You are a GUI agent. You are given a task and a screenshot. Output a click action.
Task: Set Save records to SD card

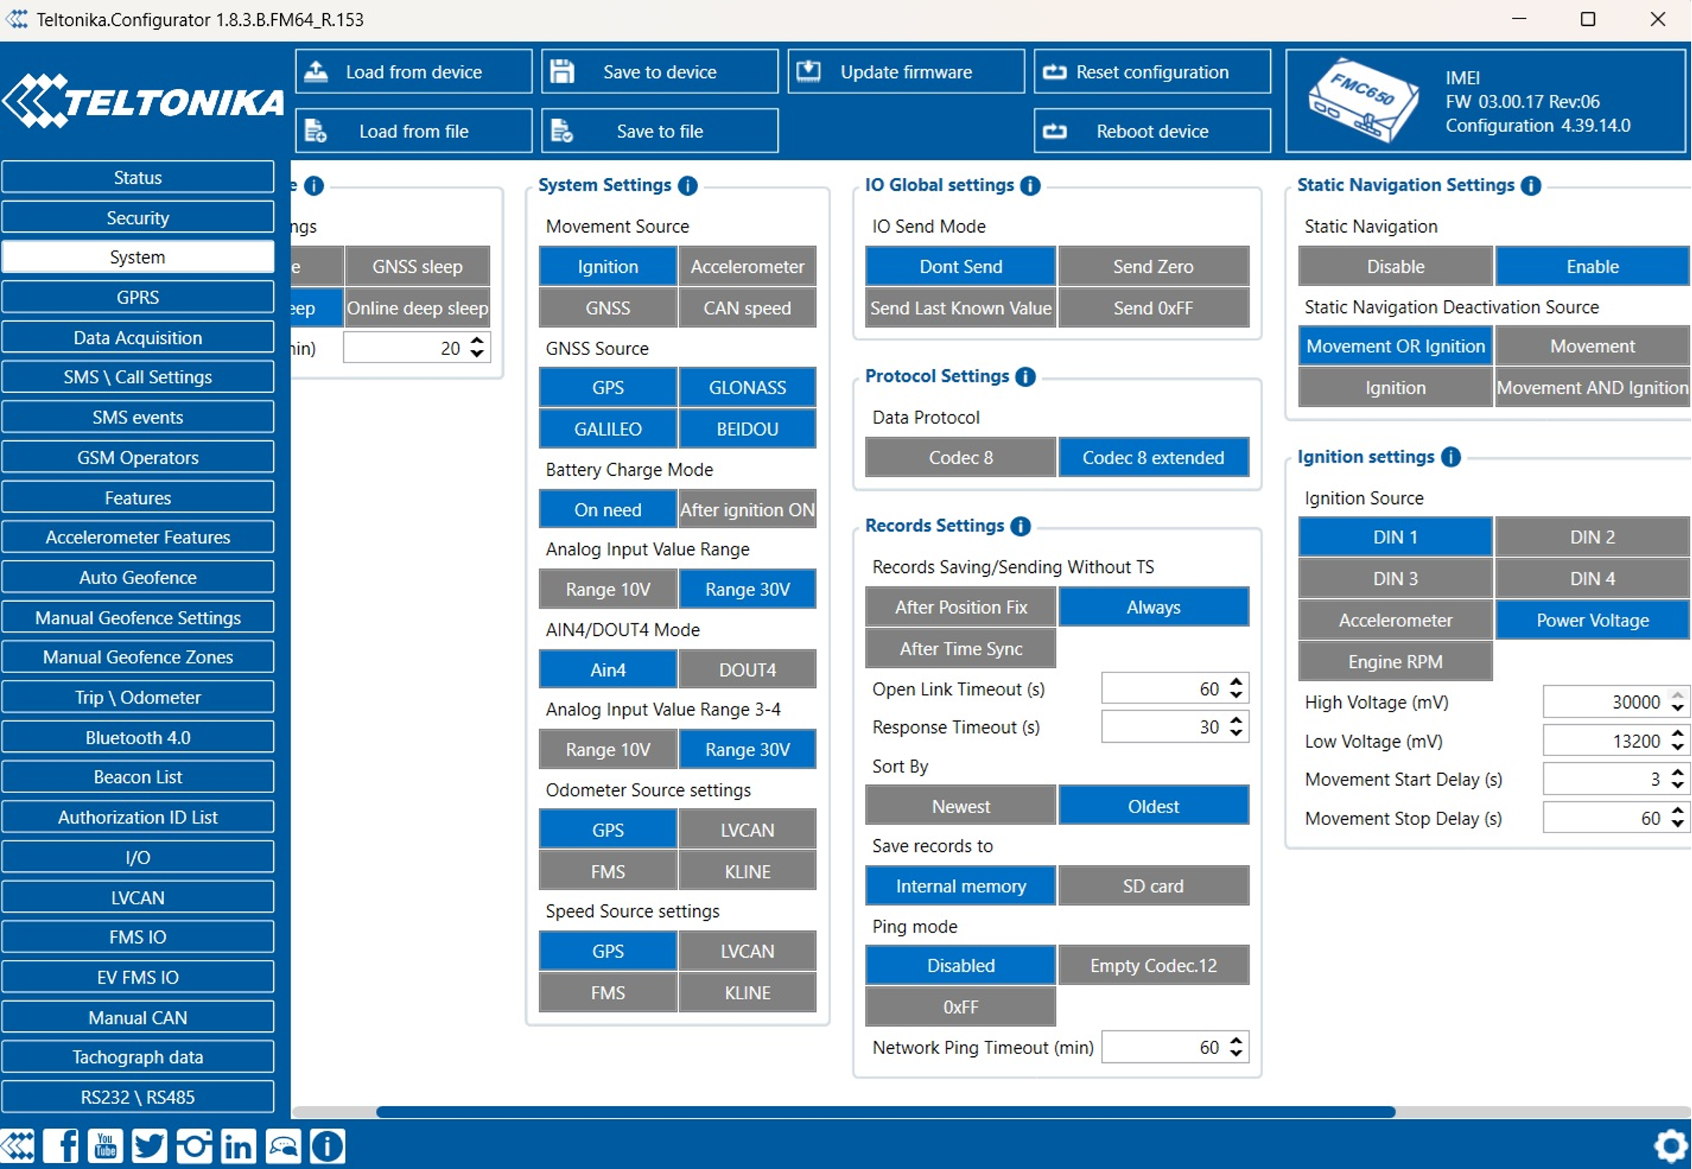pyautogui.click(x=1153, y=887)
